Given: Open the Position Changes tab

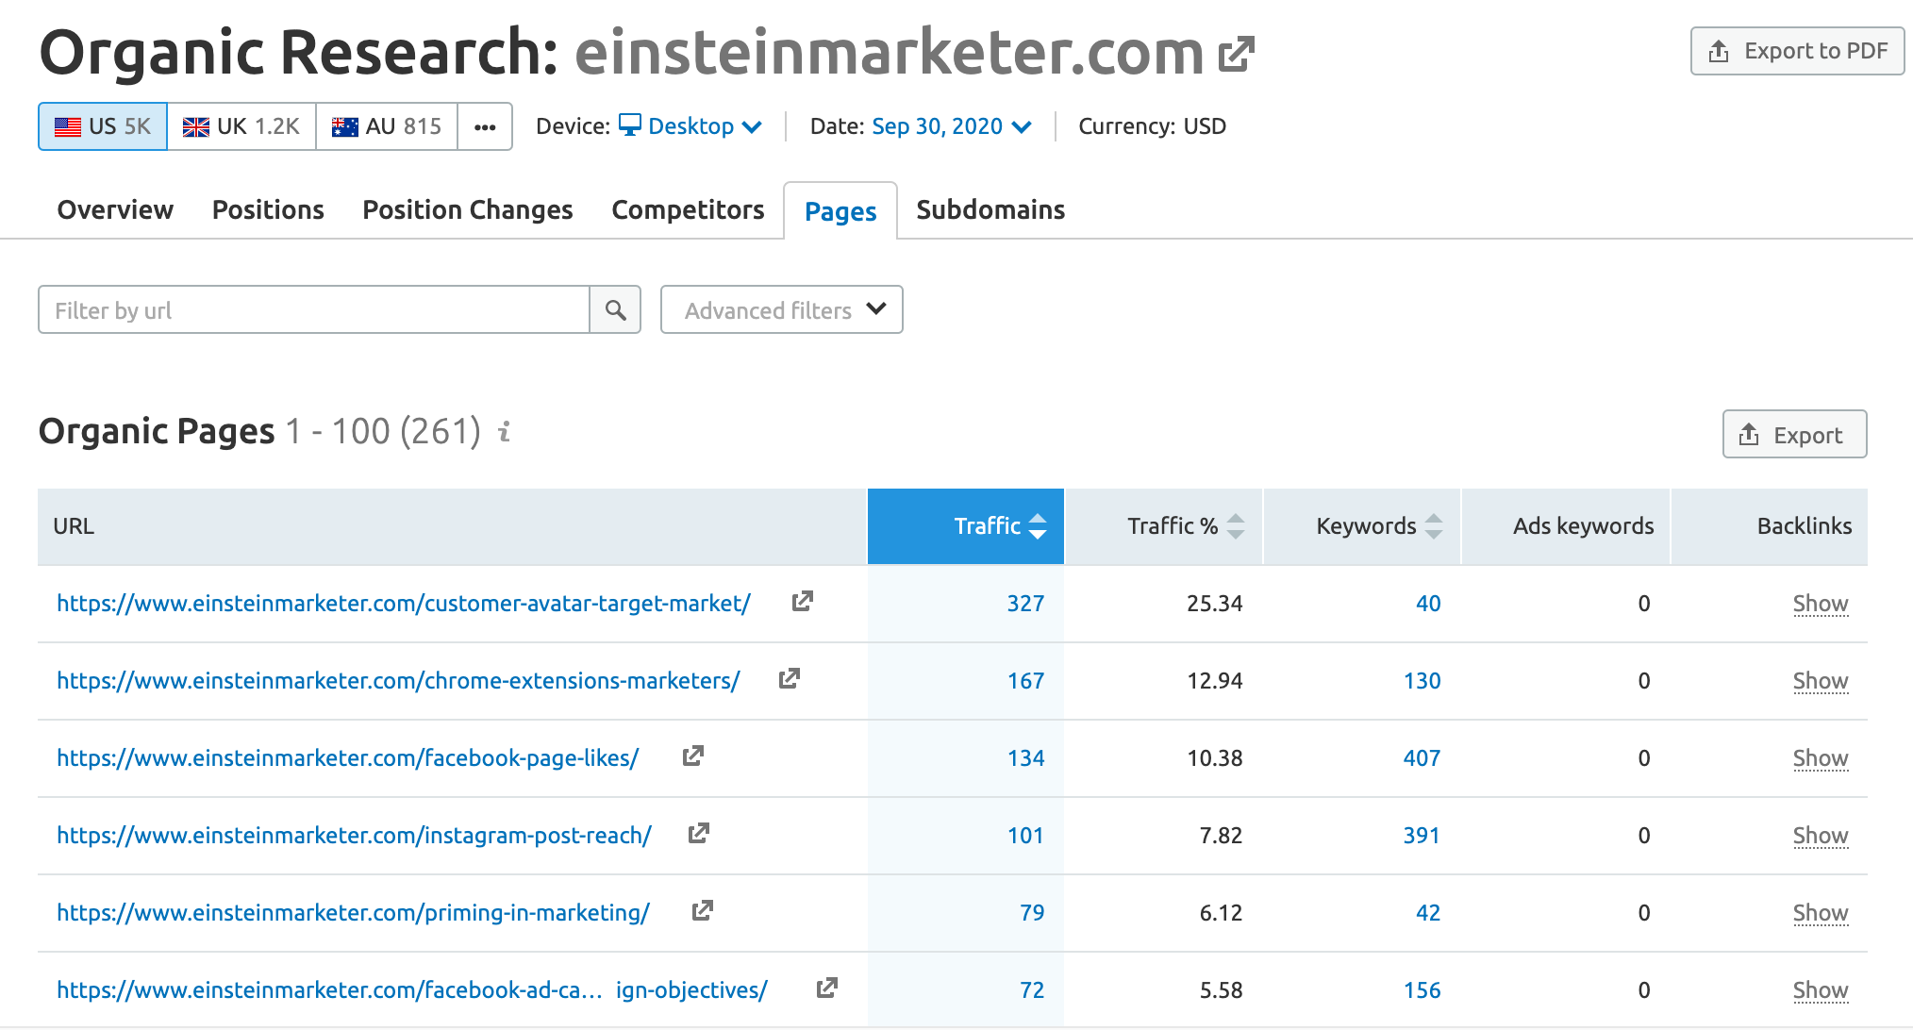Looking at the screenshot, I should tap(468, 209).
